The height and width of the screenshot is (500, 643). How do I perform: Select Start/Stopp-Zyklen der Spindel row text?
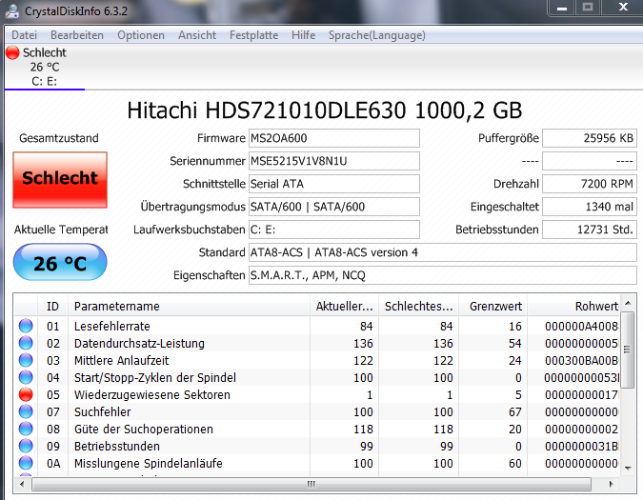click(x=155, y=377)
